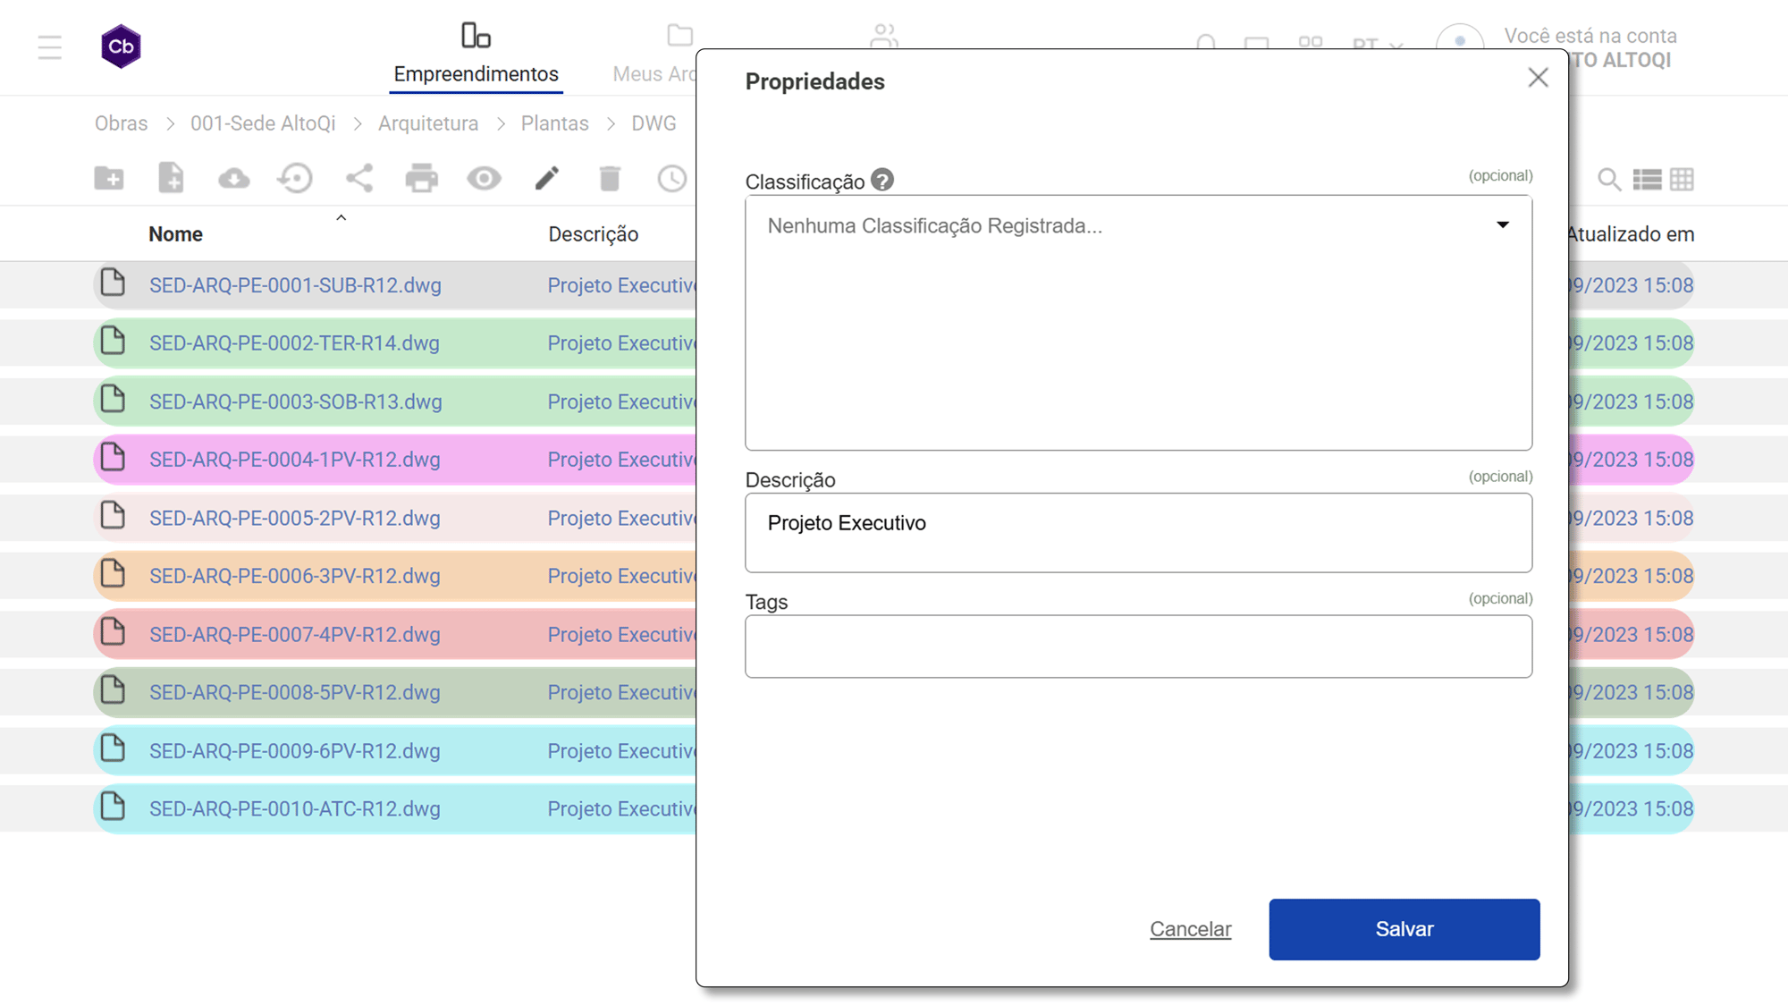
Task: Click the share icon in toolbar
Action: [359, 179]
